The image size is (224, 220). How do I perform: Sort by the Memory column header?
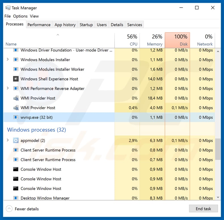pos(152,40)
